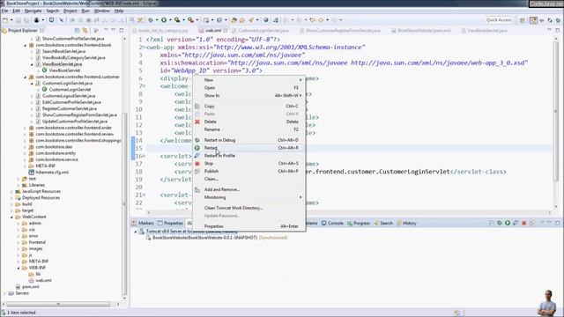Click the Open Perspective toolbar icon

523,20
